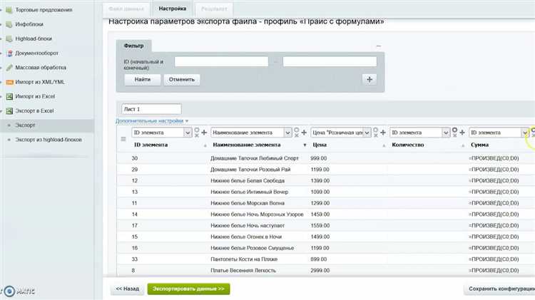This screenshot has height=300, width=535.
Task: Click price cell 2999.00
Action: click(320, 270)
